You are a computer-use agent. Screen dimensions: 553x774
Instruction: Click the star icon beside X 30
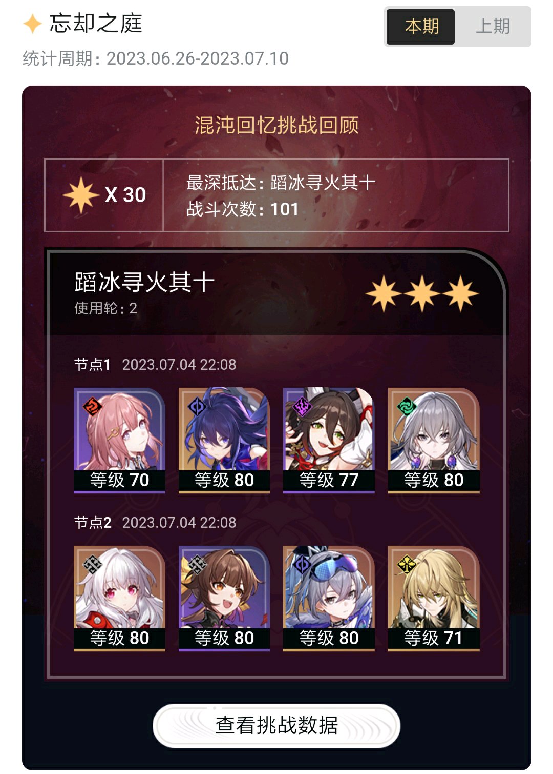click(81, 195)
